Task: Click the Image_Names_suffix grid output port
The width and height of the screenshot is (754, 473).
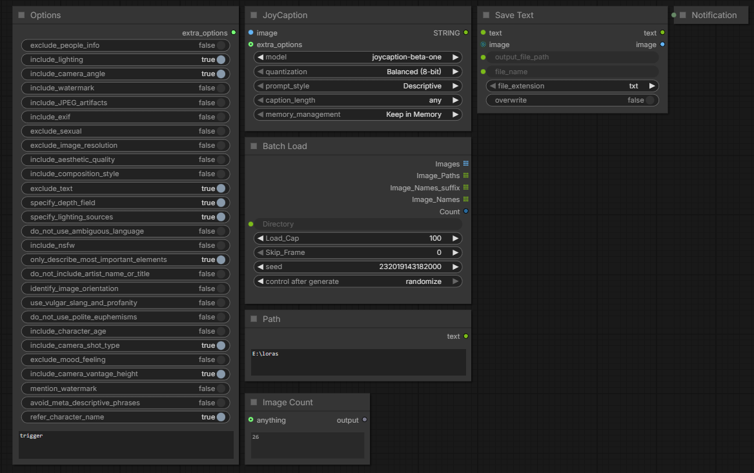Action: 466,188
